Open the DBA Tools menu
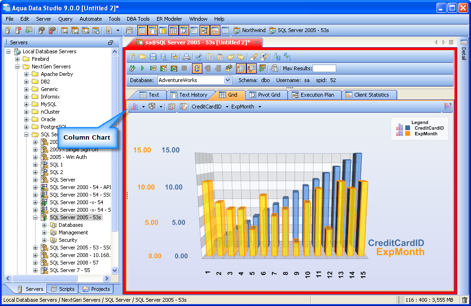The width and height of the screenshot is (471, 306). (138, 19)
